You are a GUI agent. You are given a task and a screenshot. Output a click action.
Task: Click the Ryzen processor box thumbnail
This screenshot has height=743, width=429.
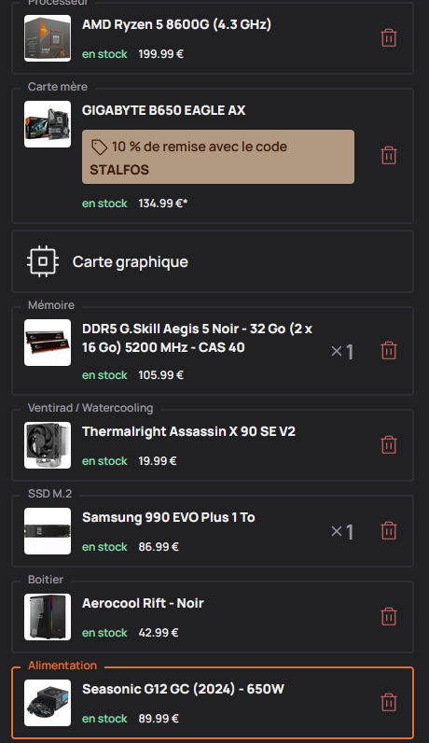(x=48, y=38)
